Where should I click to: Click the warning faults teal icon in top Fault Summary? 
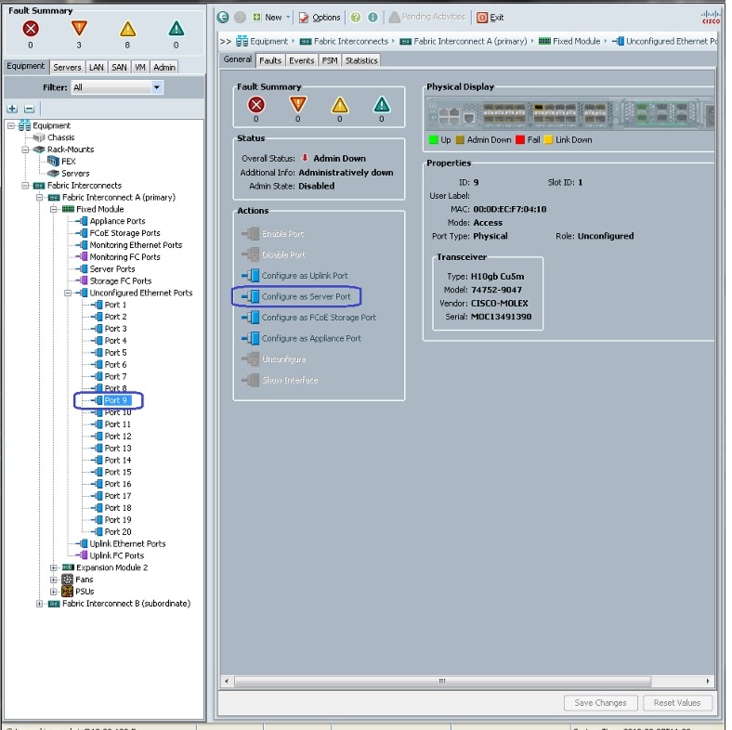coord(176,29)
